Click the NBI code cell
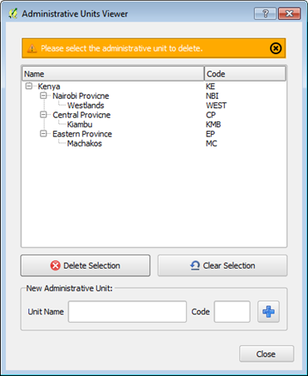This screenshot has width=308, height=376. coord(213,96)
